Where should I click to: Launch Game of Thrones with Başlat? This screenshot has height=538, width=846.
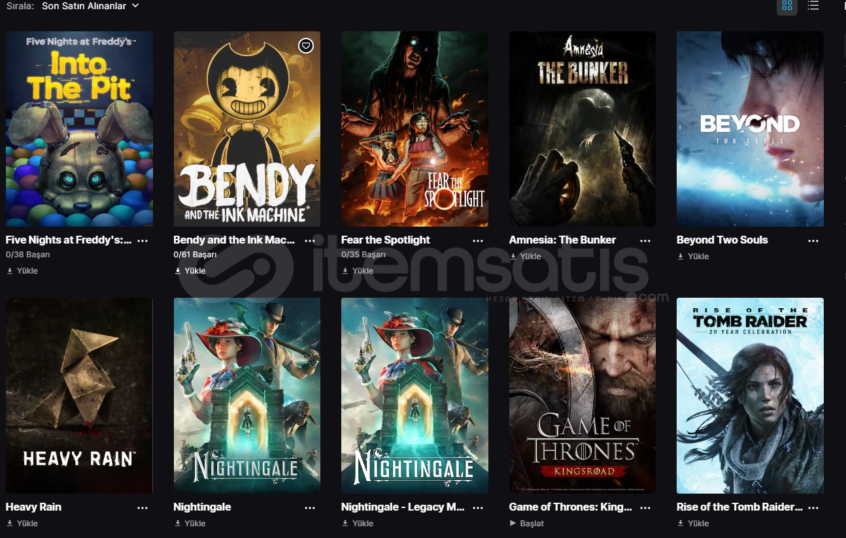526,524
